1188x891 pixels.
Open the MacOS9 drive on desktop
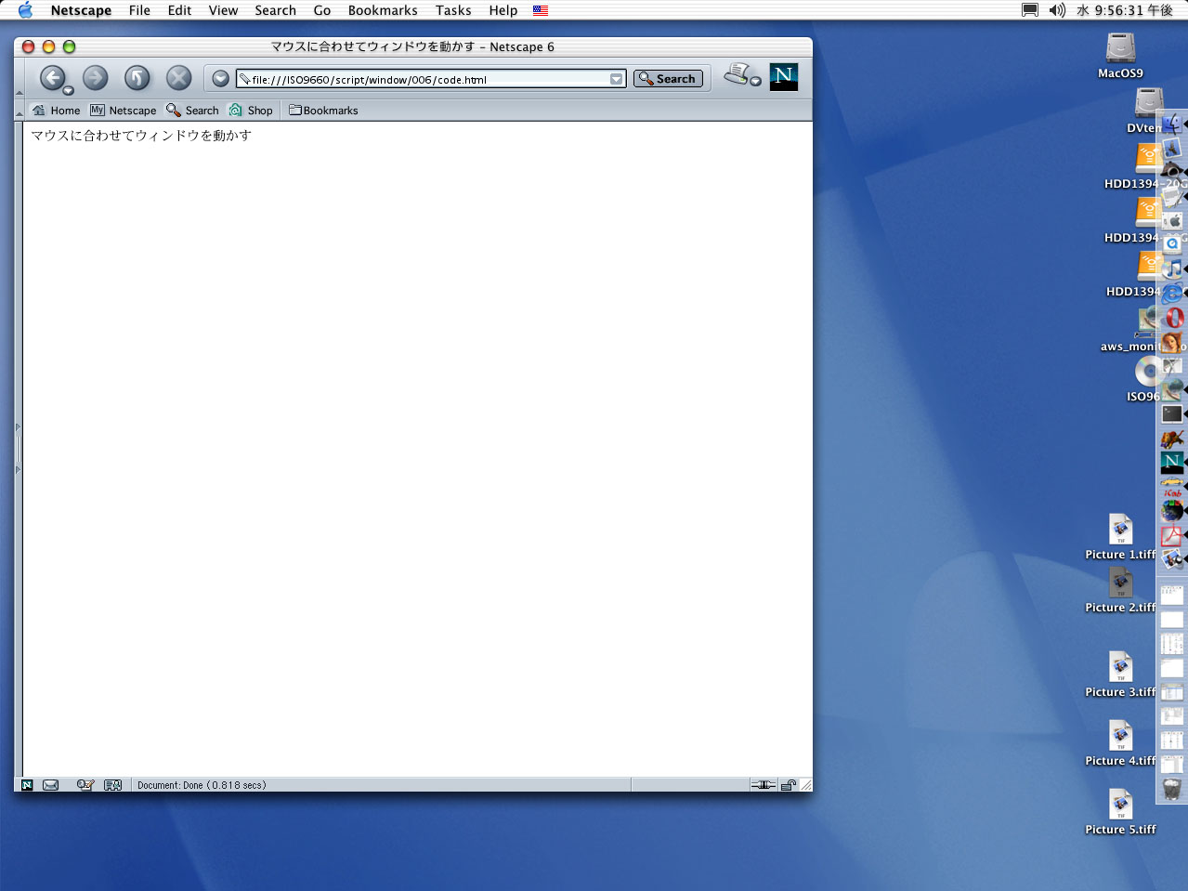pos(1121,47)
